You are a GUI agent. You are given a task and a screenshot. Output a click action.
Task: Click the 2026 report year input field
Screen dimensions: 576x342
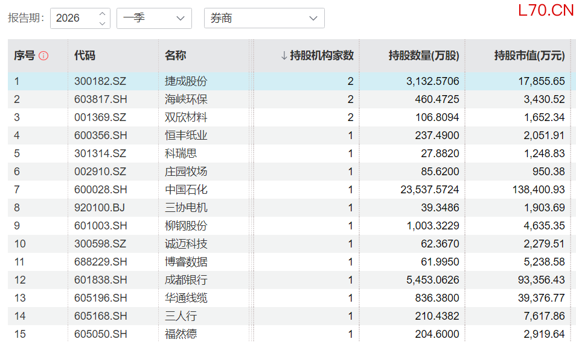pos(80,18)
